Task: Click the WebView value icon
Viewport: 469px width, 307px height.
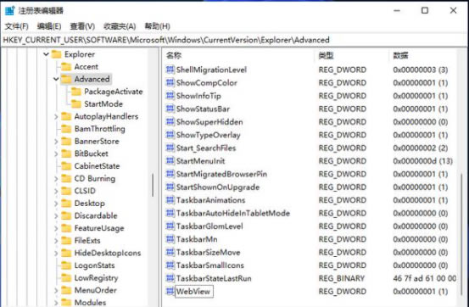Action: point(170,291)
